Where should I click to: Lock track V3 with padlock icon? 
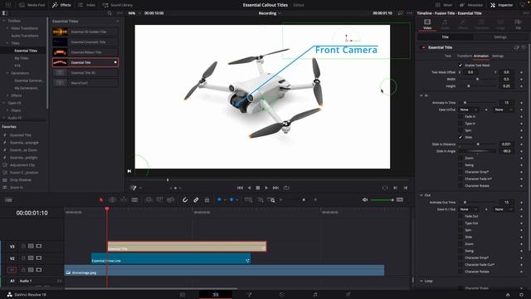click(x=23, y=246)
